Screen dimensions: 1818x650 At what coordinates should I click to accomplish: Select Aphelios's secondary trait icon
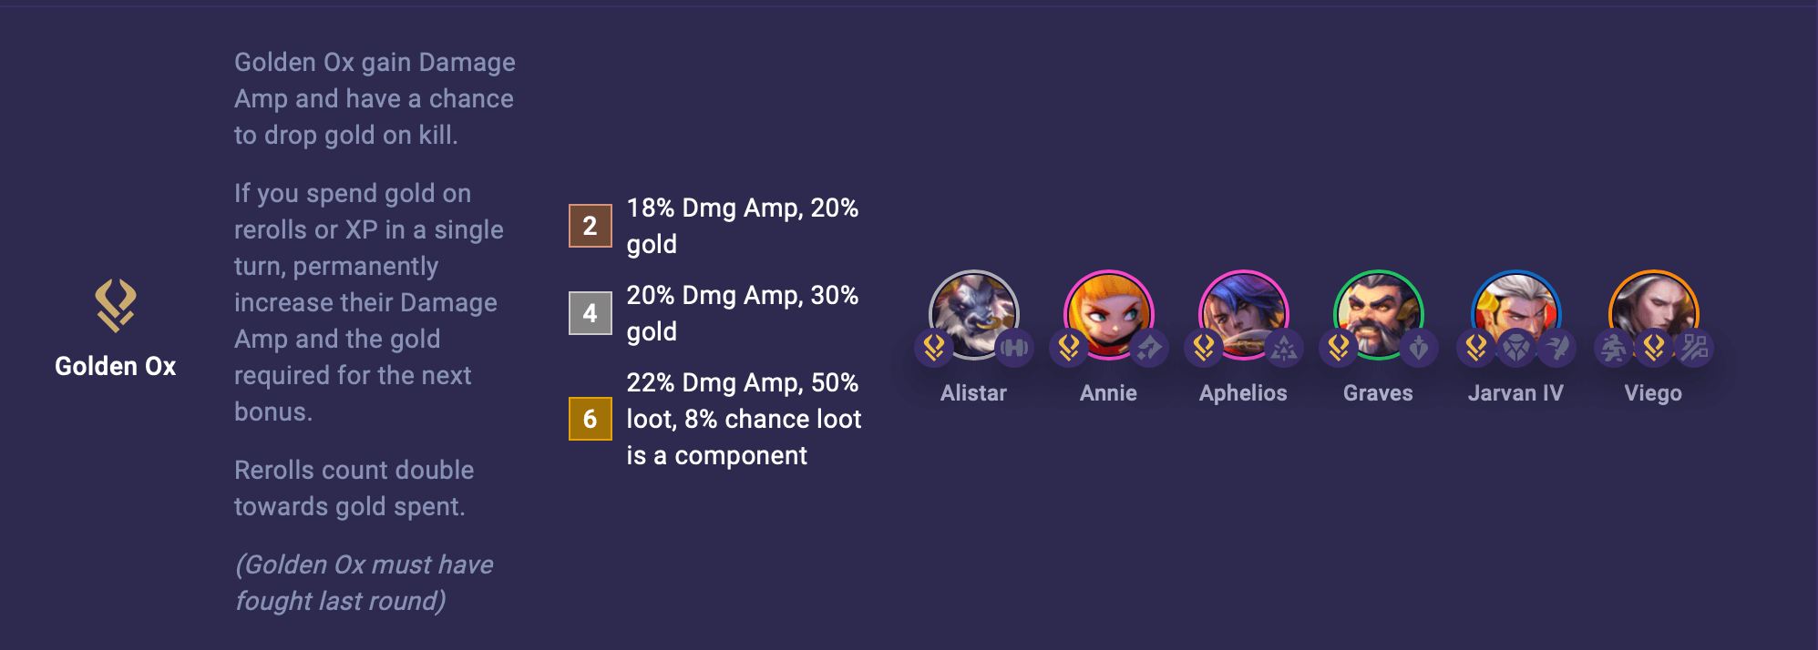[x=1286, y=347]
